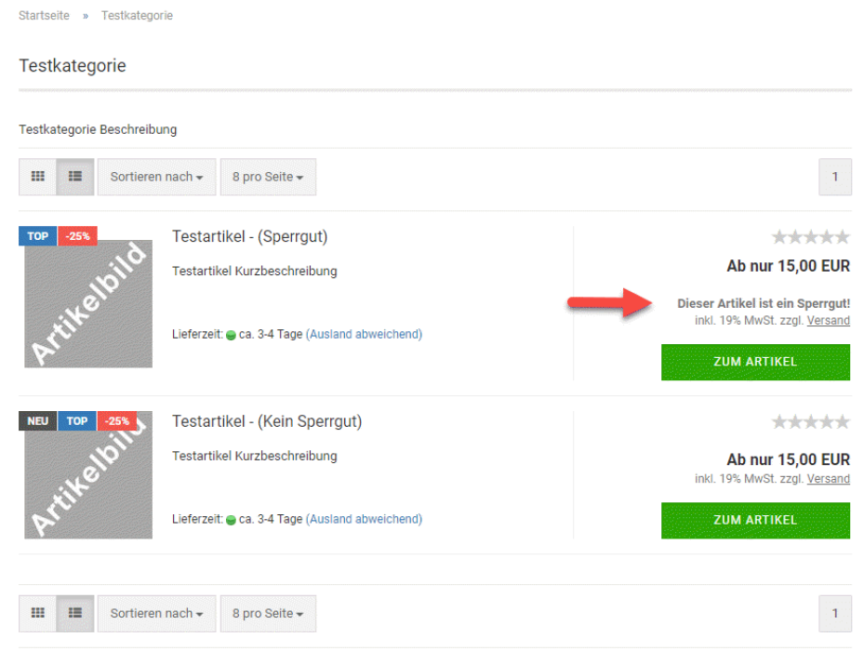Go to Startseite breadcrumb
The width and height of the screenshot is (864, 651).
44,16
